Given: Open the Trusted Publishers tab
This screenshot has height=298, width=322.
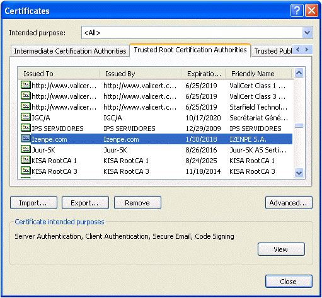Looking at the screenshot, I should (273, 51).
